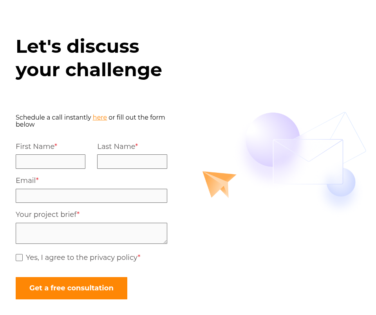Click the "First Name" field label

click(x=35, y=147)
